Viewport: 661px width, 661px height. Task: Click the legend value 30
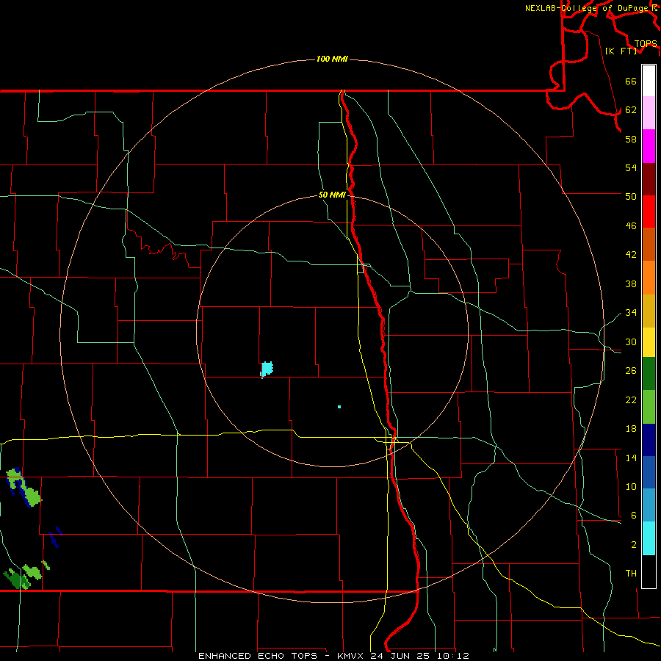click(x=631, y=342)
